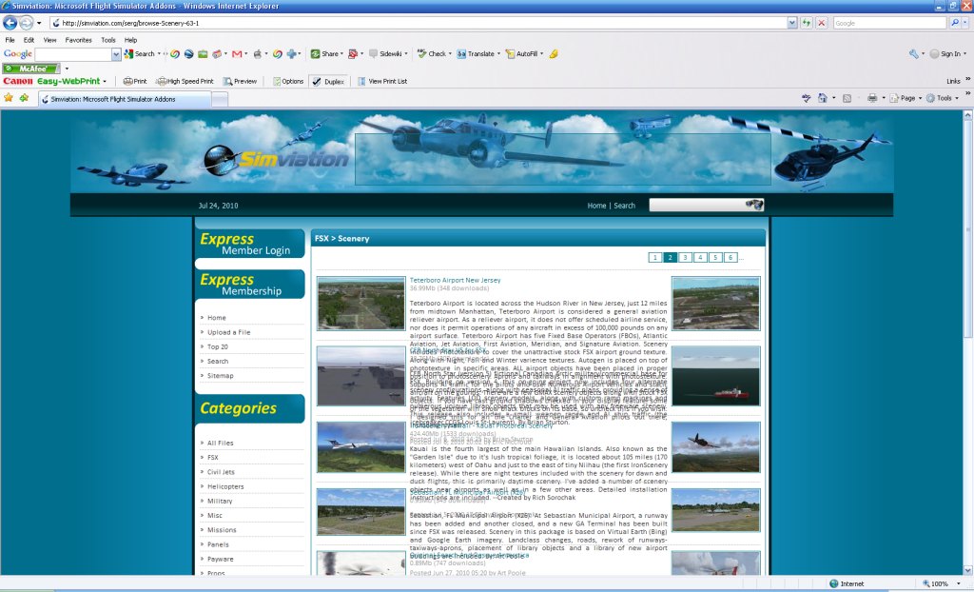The height and width of the screenshot is (592, 974).
Task: Click the browser Forward arrow button
Action: [26, 23]
